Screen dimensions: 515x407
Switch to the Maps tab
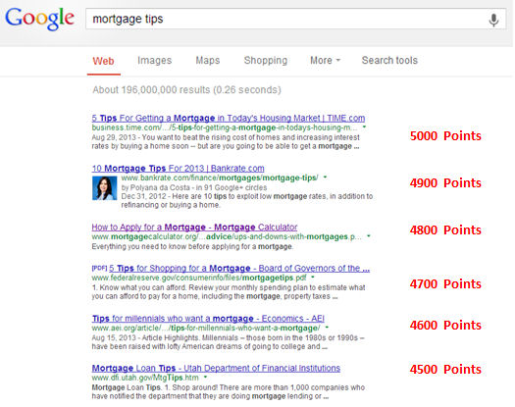(208, 61)
